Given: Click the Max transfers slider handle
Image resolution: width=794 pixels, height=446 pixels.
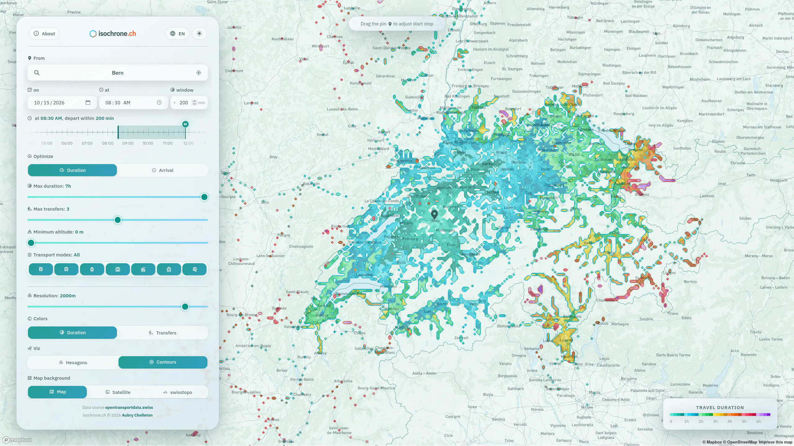Looking at the screenshot, I should coord(118,220).
